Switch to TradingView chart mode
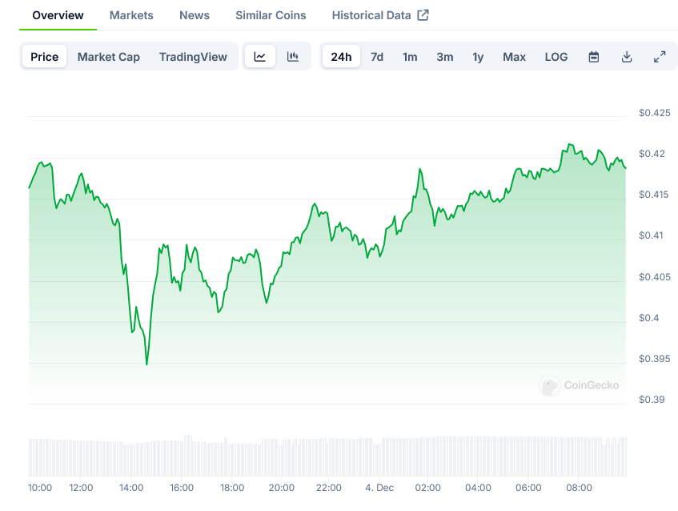Image resolution: width=678 pixels, height=511 pixels. tap(193, 57)
